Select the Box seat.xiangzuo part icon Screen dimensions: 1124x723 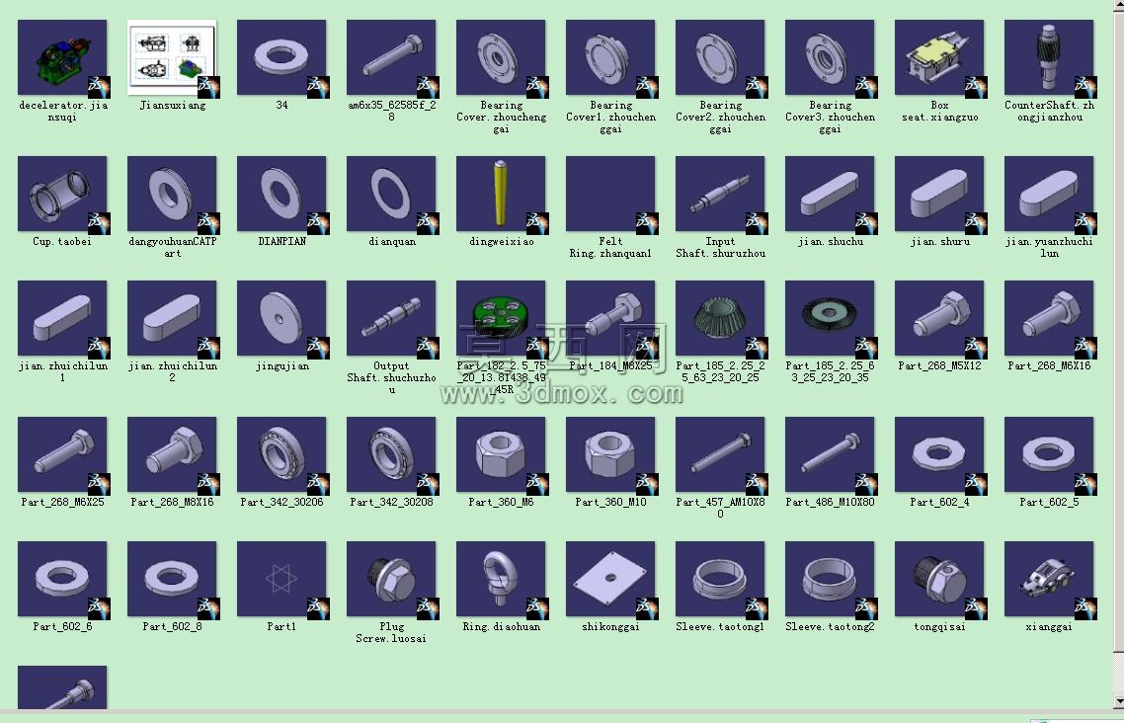[x=939, y=57]
